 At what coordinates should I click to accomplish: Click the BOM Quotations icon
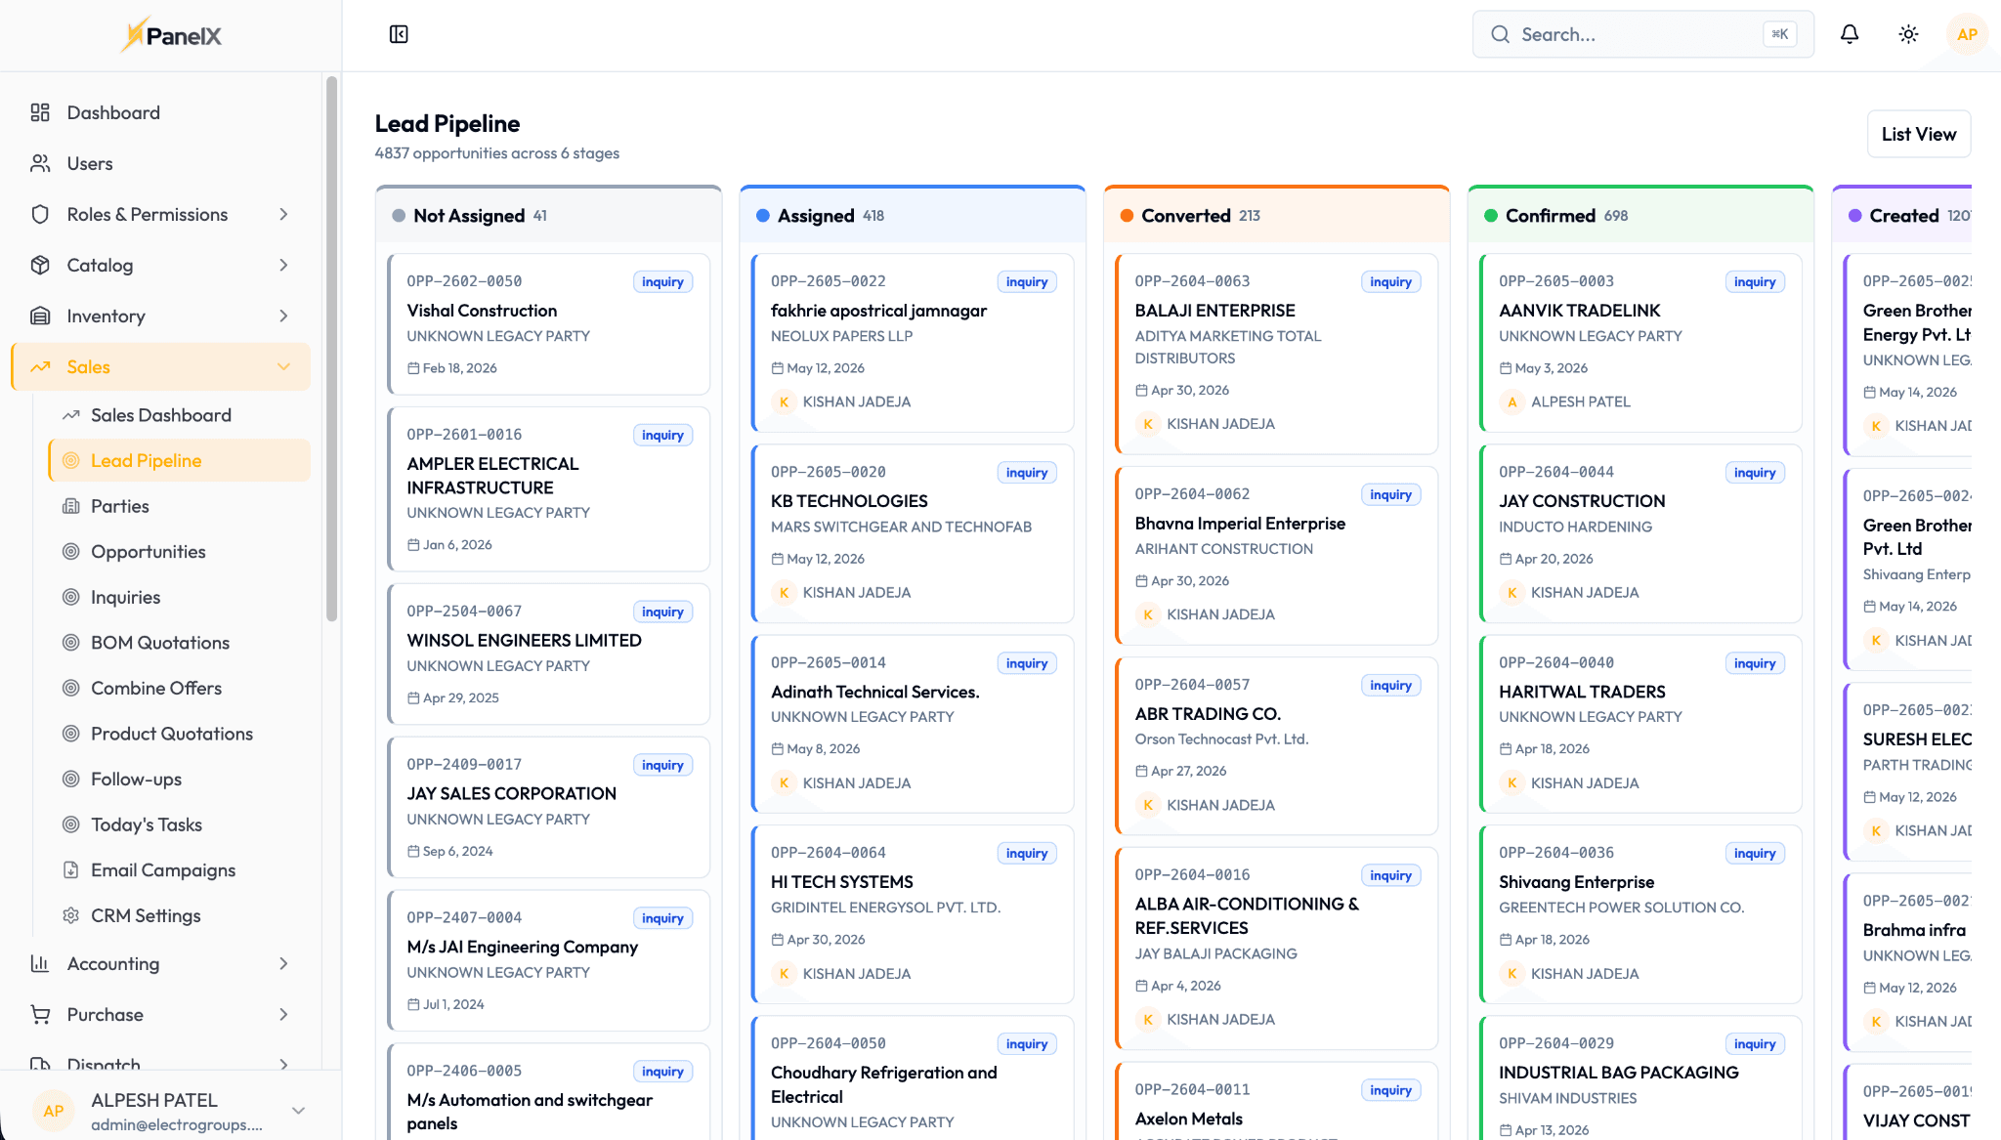[71, 643]
